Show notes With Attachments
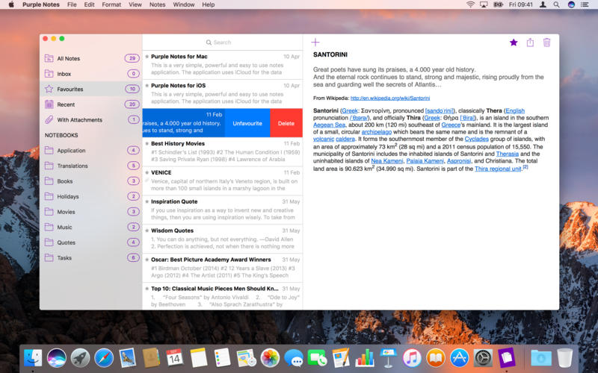598x373 pixels. pyautogui.click(x=91, y=119)
